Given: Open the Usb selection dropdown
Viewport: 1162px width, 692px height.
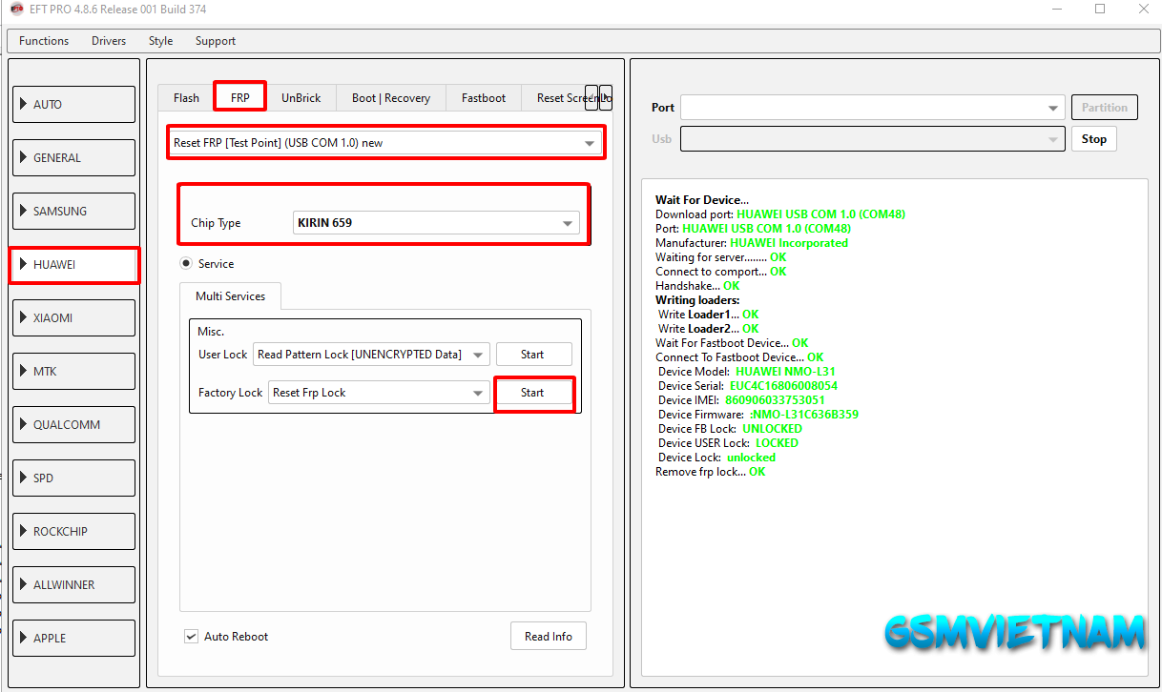Looking at the screenshot, I should pos(873,139).
